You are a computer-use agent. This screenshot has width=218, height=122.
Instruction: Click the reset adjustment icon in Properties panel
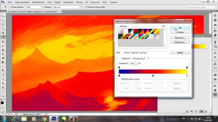coord(197,111)
